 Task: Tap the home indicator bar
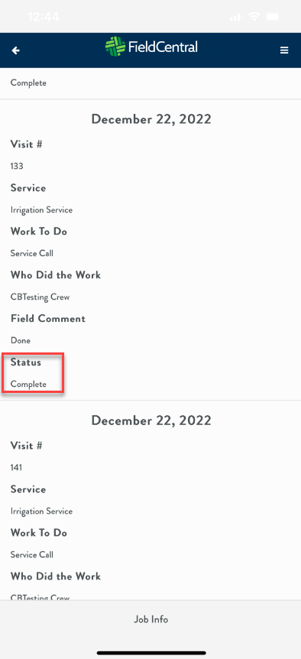pos(151,653)
